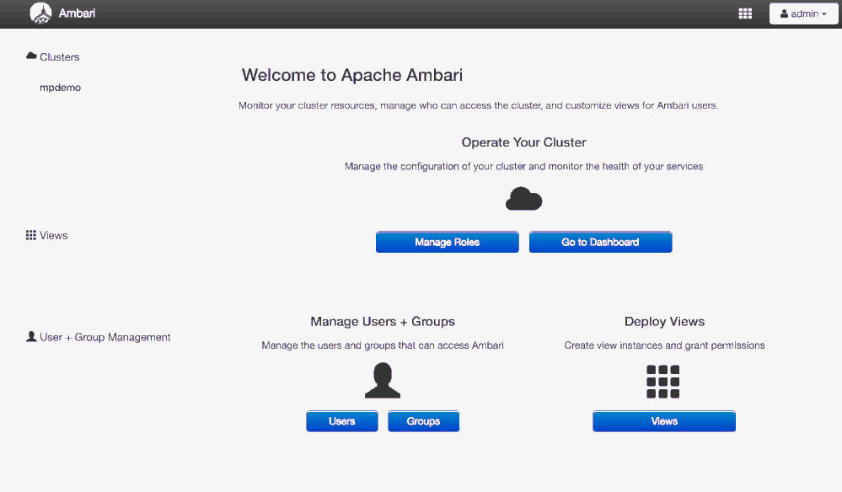Click the blue Views button
Image resolution: width=842 pixels, height=492 pixels.
coord(664,421)
